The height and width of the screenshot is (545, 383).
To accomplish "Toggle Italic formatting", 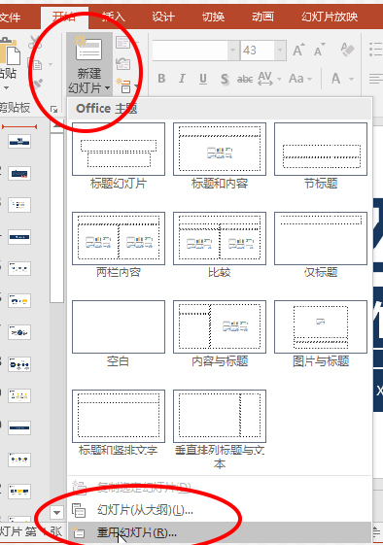I will tap(182, 79).
